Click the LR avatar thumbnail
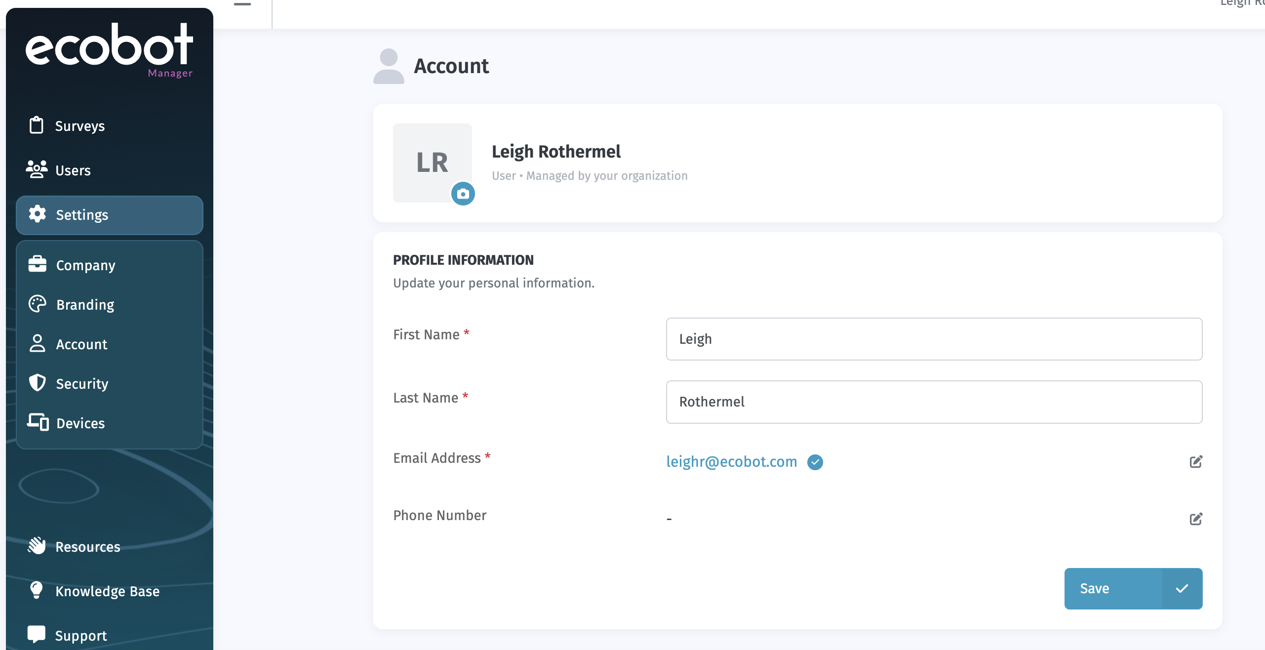Image resolution: width=1265 pixels, height=650 pixels. click(x=432, y=162)
